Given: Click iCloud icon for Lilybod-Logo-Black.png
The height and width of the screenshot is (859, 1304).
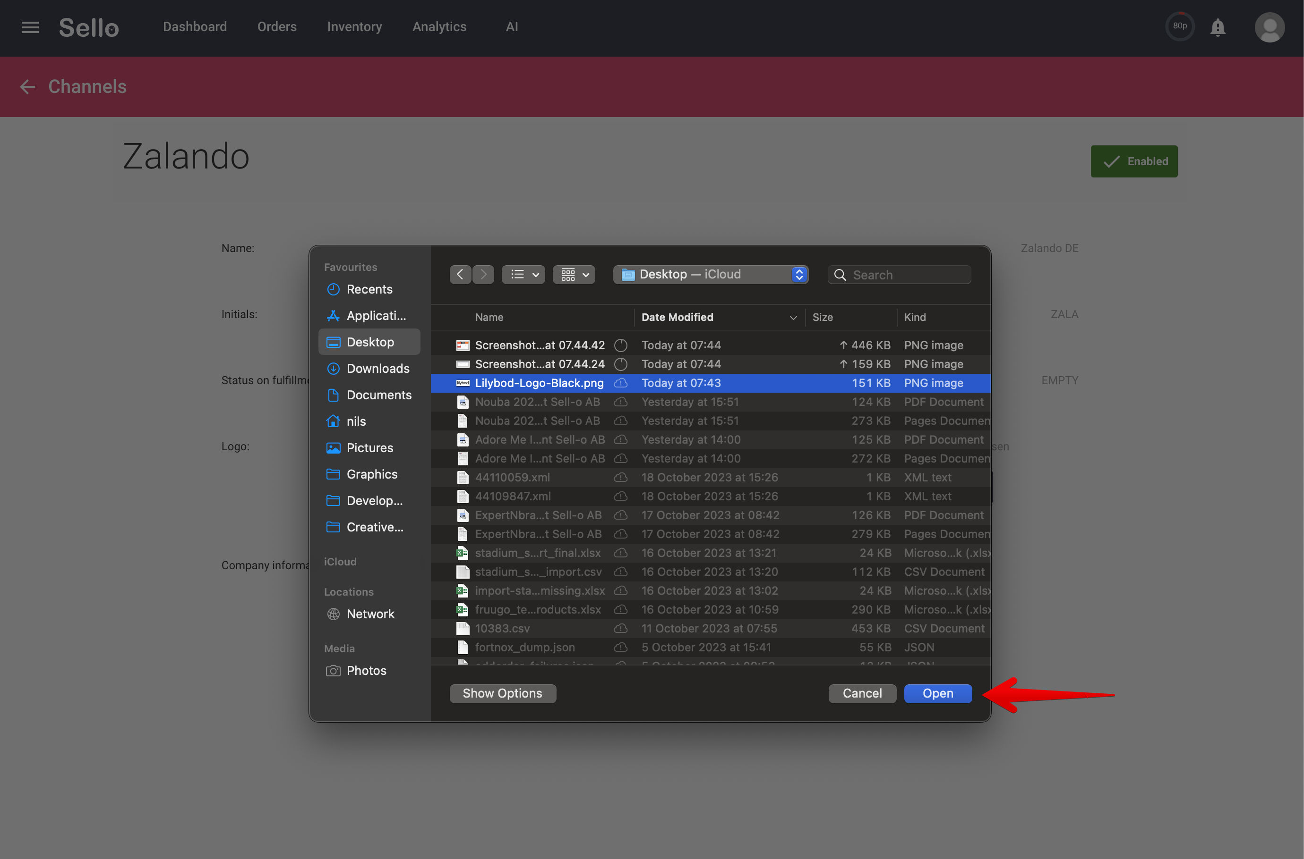Looking at the screenshot, I should point(620,383).
